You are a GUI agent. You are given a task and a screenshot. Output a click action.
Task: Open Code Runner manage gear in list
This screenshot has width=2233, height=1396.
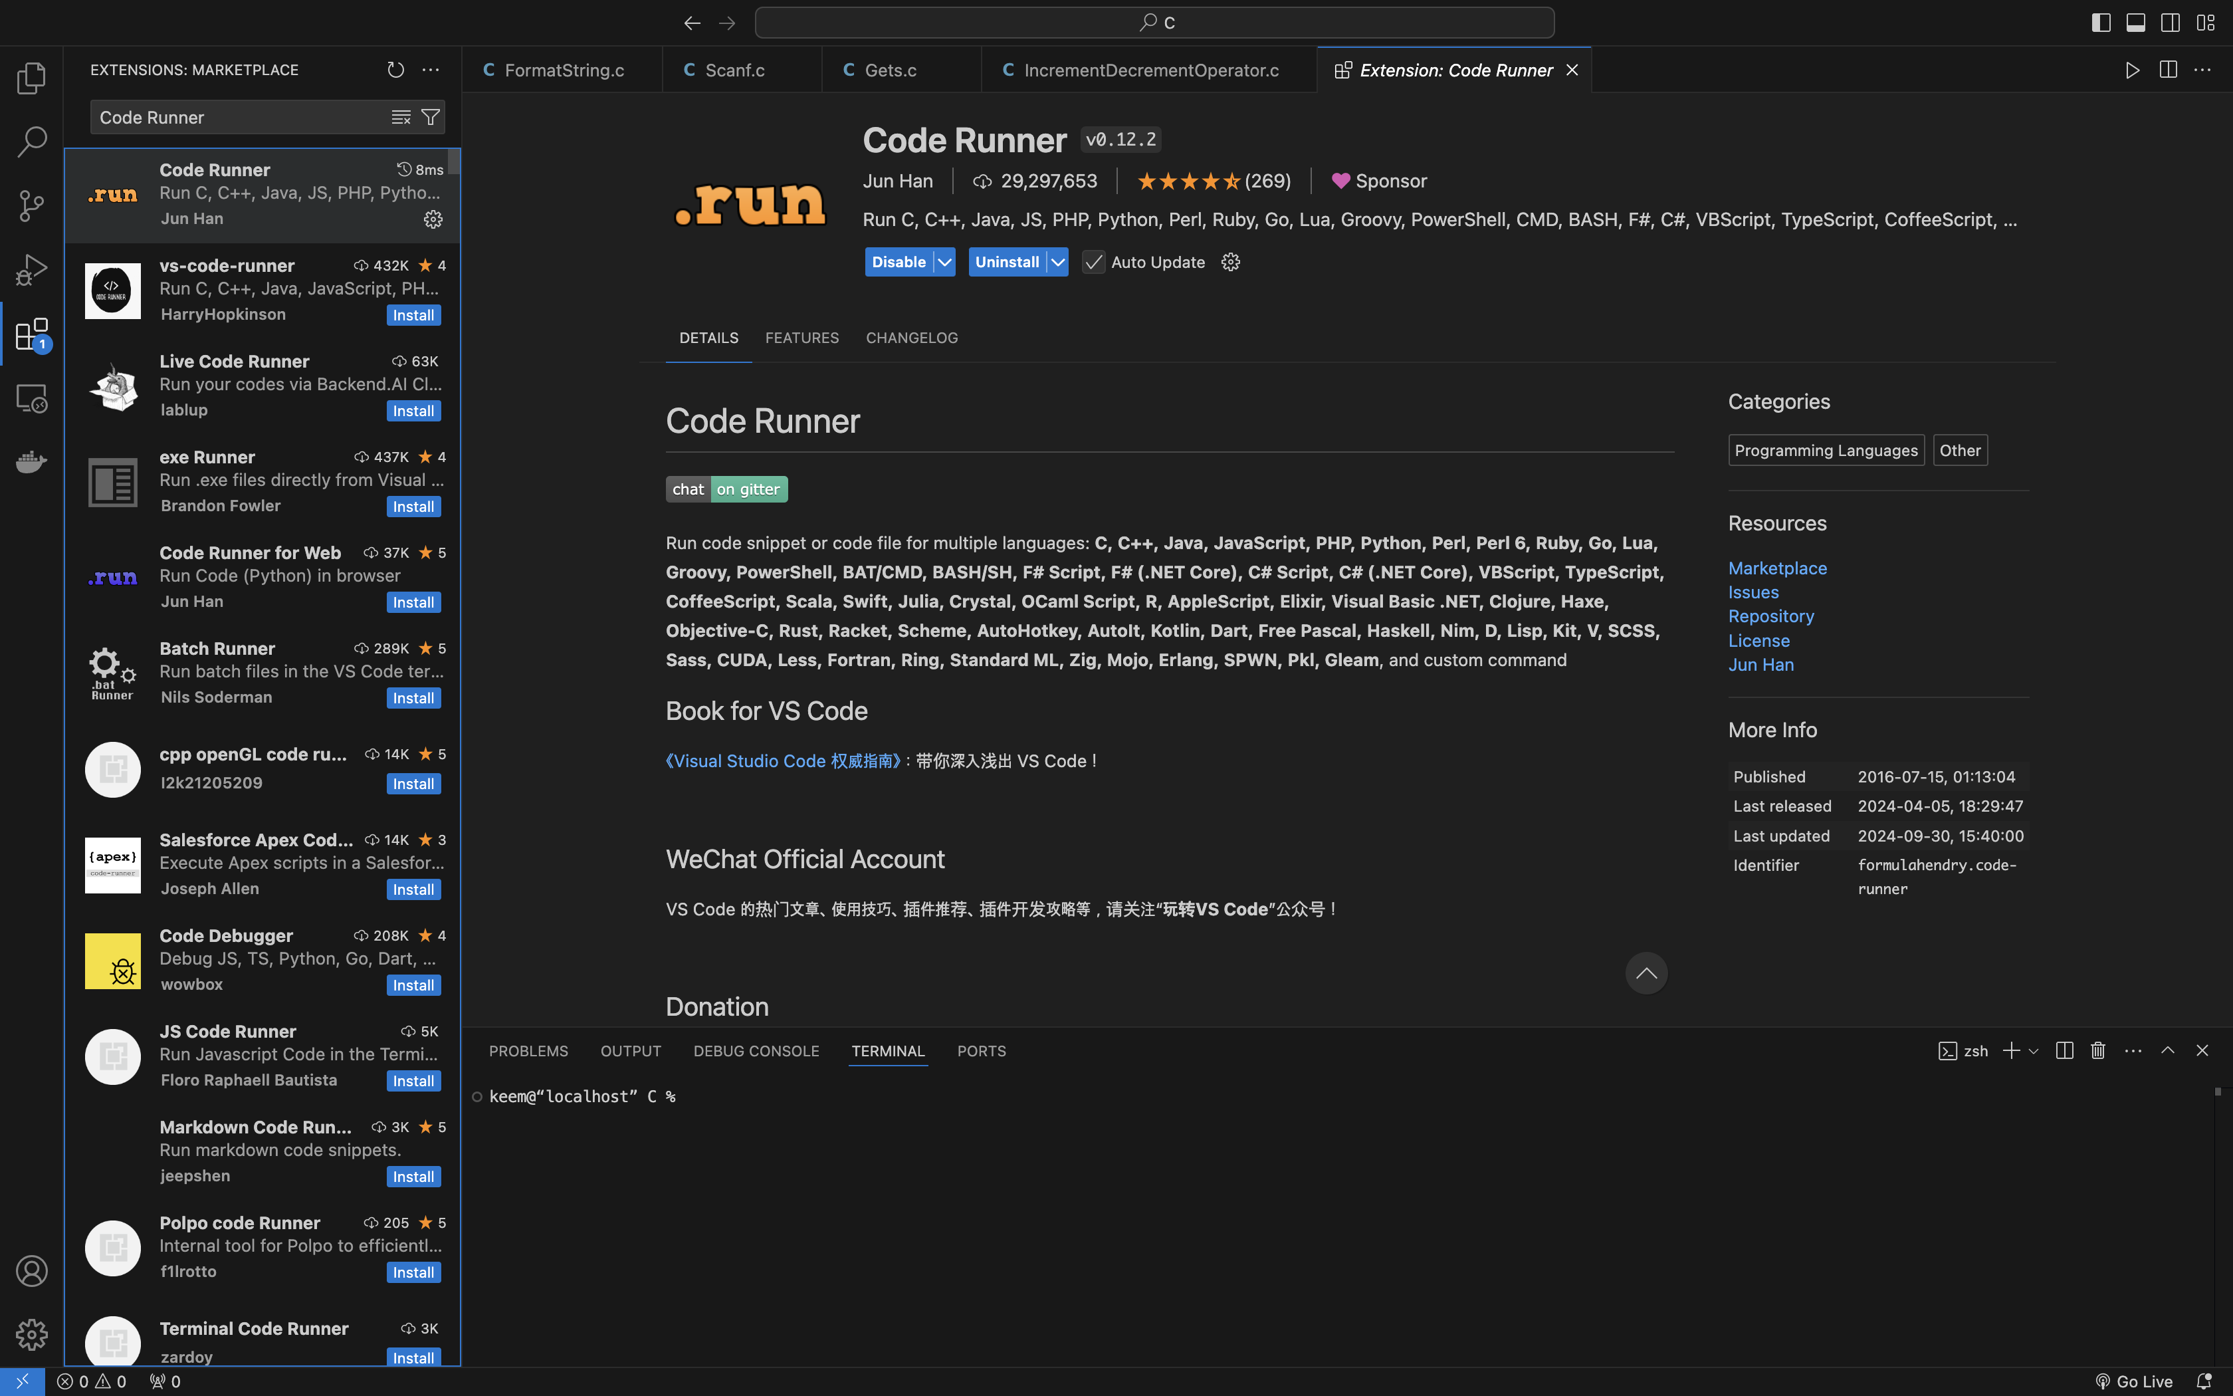tap(433, 219)
